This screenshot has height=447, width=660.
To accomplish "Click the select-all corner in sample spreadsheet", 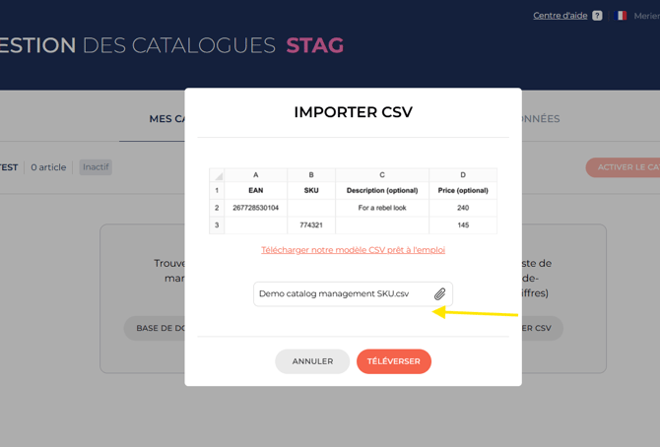I will [218, 175].
